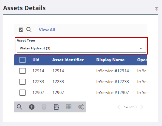This screenshot has height=126, width=162.
Task: Click the '1–3 of 3' pagination text
Action: point(130,107)
